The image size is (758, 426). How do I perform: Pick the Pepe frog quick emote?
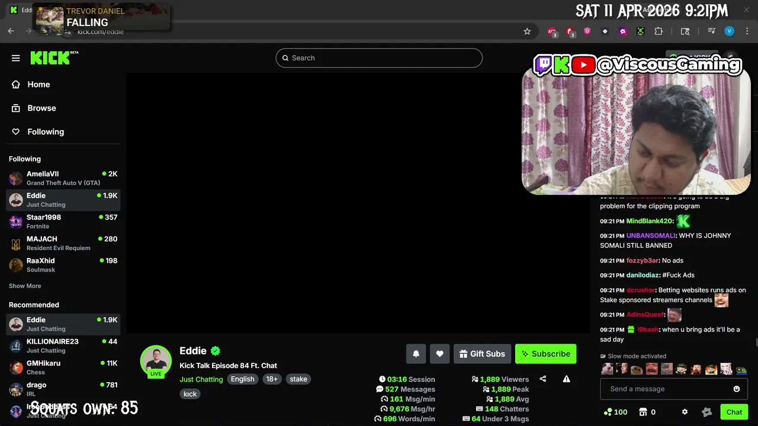741,369
